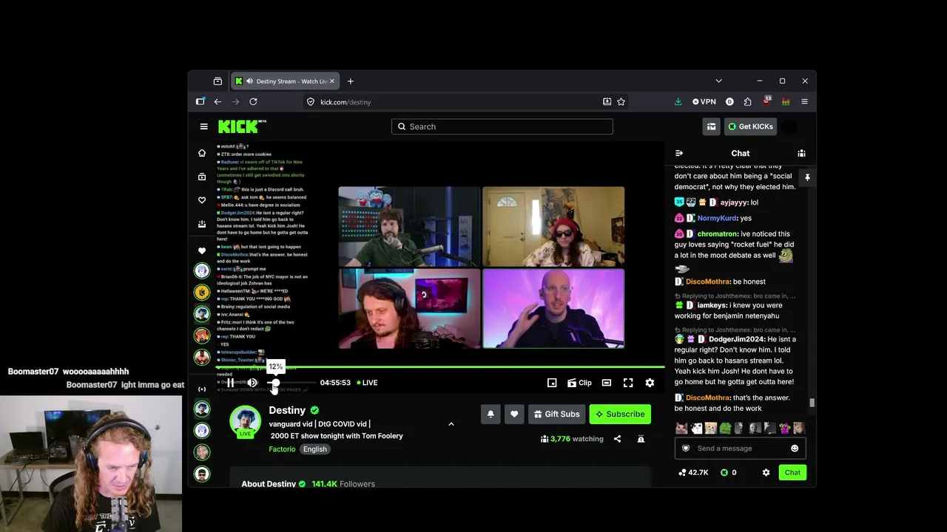Collapse the chat panel arrow icon
The height and width of the screenshot is (532, 947).
point(679,153)
